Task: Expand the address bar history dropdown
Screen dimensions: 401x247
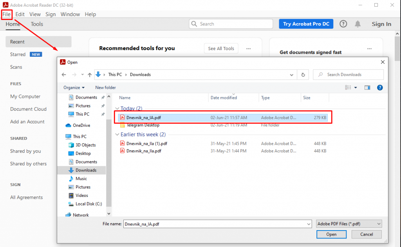Action: pyautogui.click(x=291, y=75)
